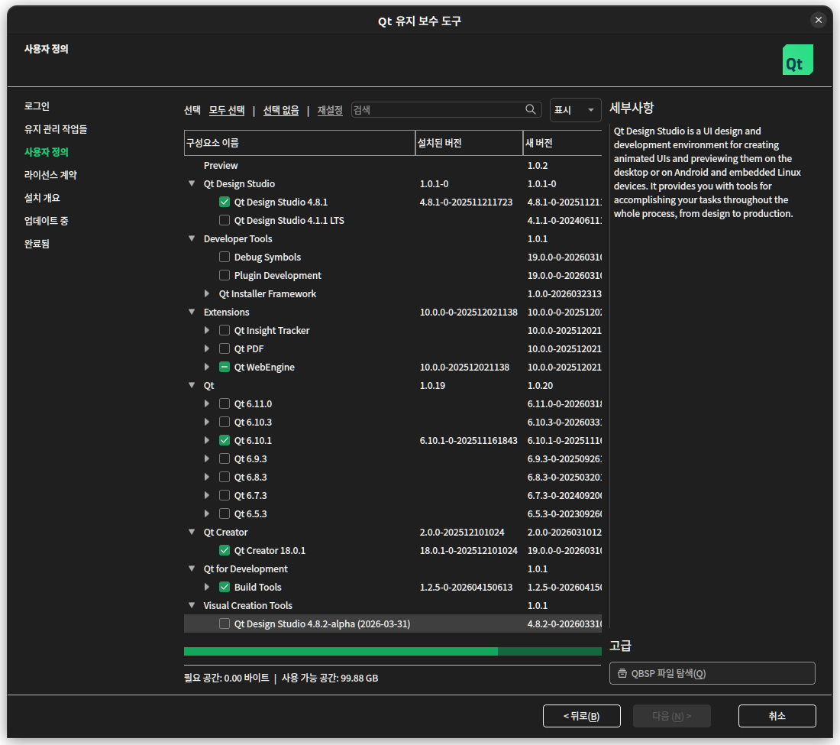Image resolution: width=840 pixels, height=745 pixels.
Task: Open QBSP 파일 탐색(Q) button
Action: click(x=712, y=673)
